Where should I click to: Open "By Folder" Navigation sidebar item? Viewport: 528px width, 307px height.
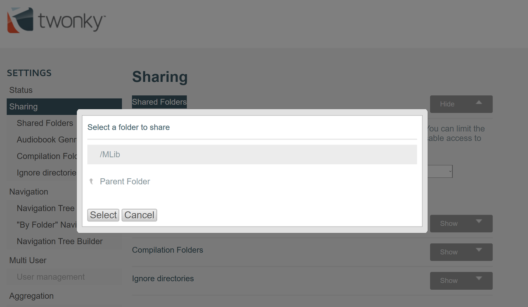pos(47,225)
